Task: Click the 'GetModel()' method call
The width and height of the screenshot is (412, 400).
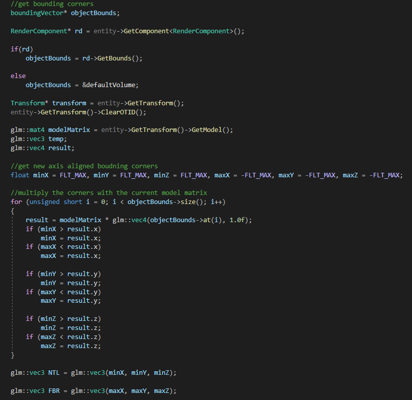Action: (210, 130)
